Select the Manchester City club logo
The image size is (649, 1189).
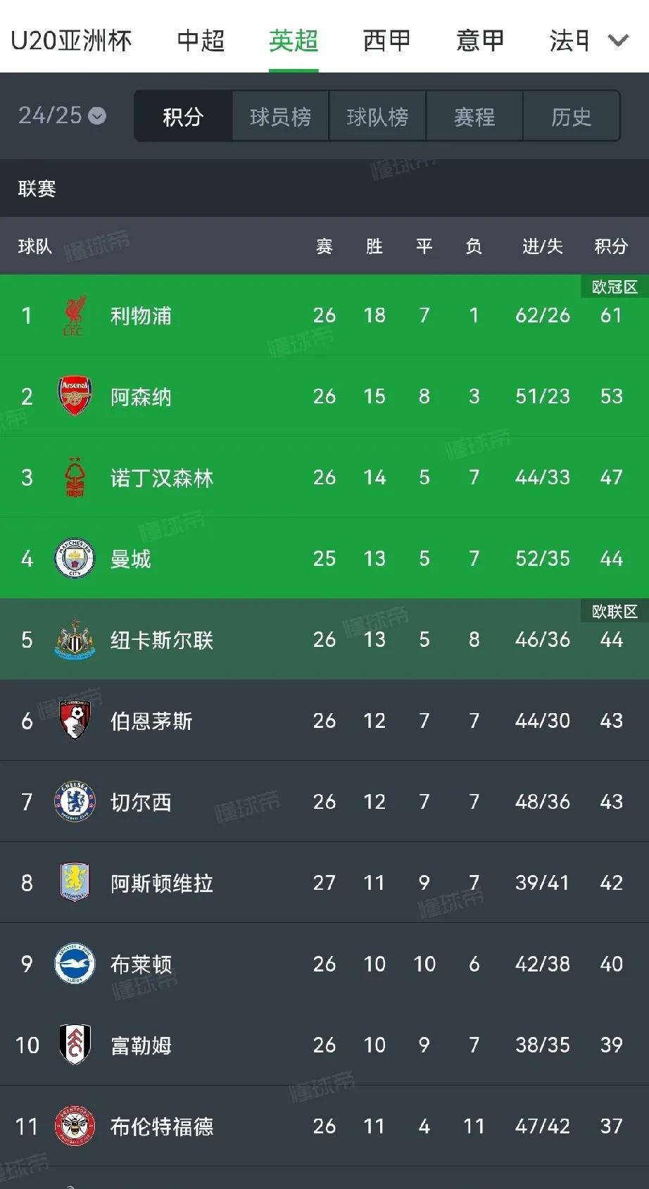75,558
